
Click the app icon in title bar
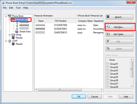point(3,3)
